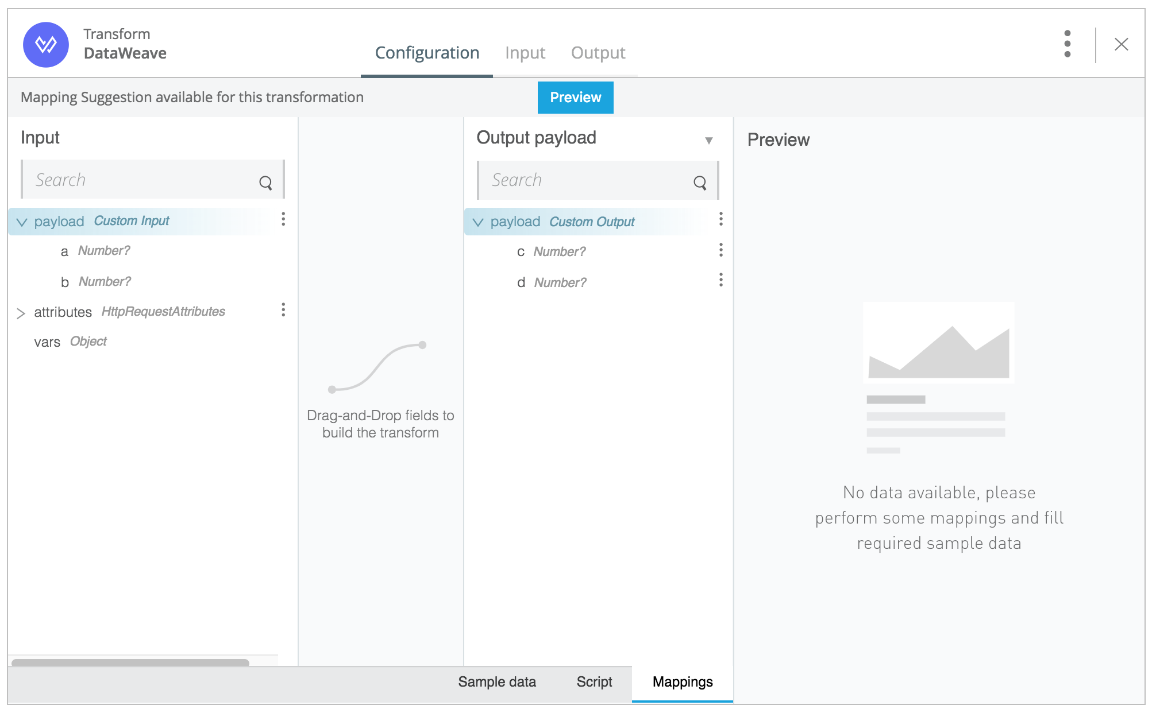Open the top-right vertical ellipsis menu
Image resolution: width=1156 pixels, height=713 pixels.
point(1067,44)
